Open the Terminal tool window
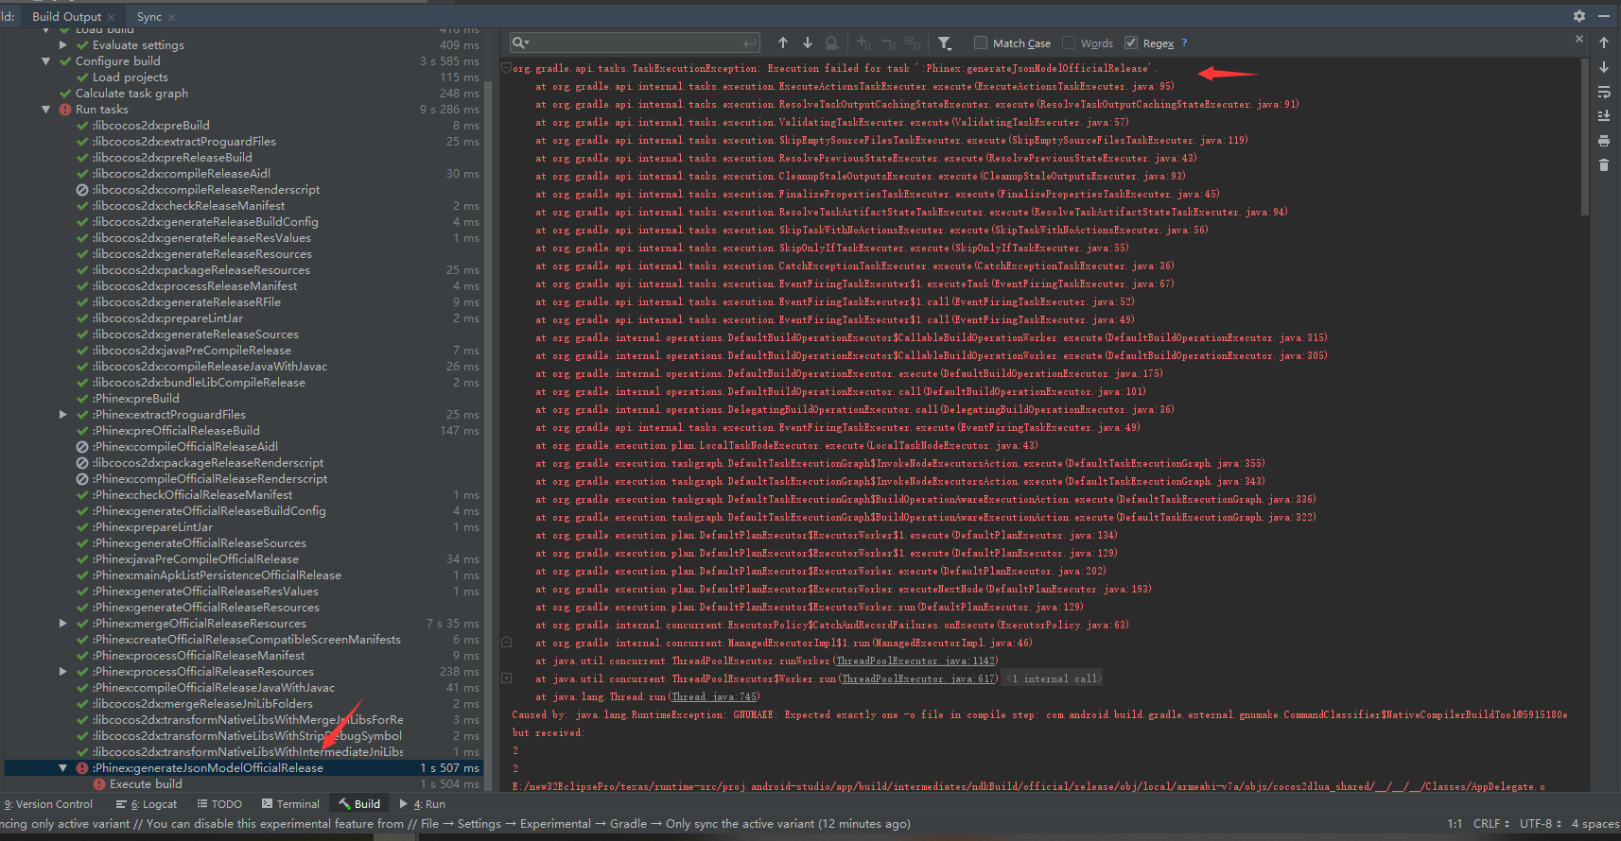Viewport: 1621px width, 841px height. pyautogui.click(x=291, y=804)
